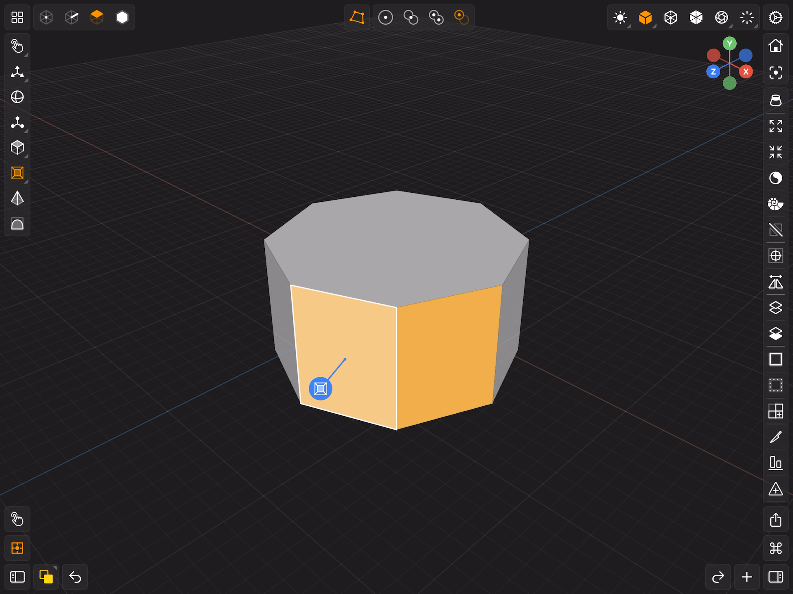Toggle the right sidebar panel

tap(776, 577)
